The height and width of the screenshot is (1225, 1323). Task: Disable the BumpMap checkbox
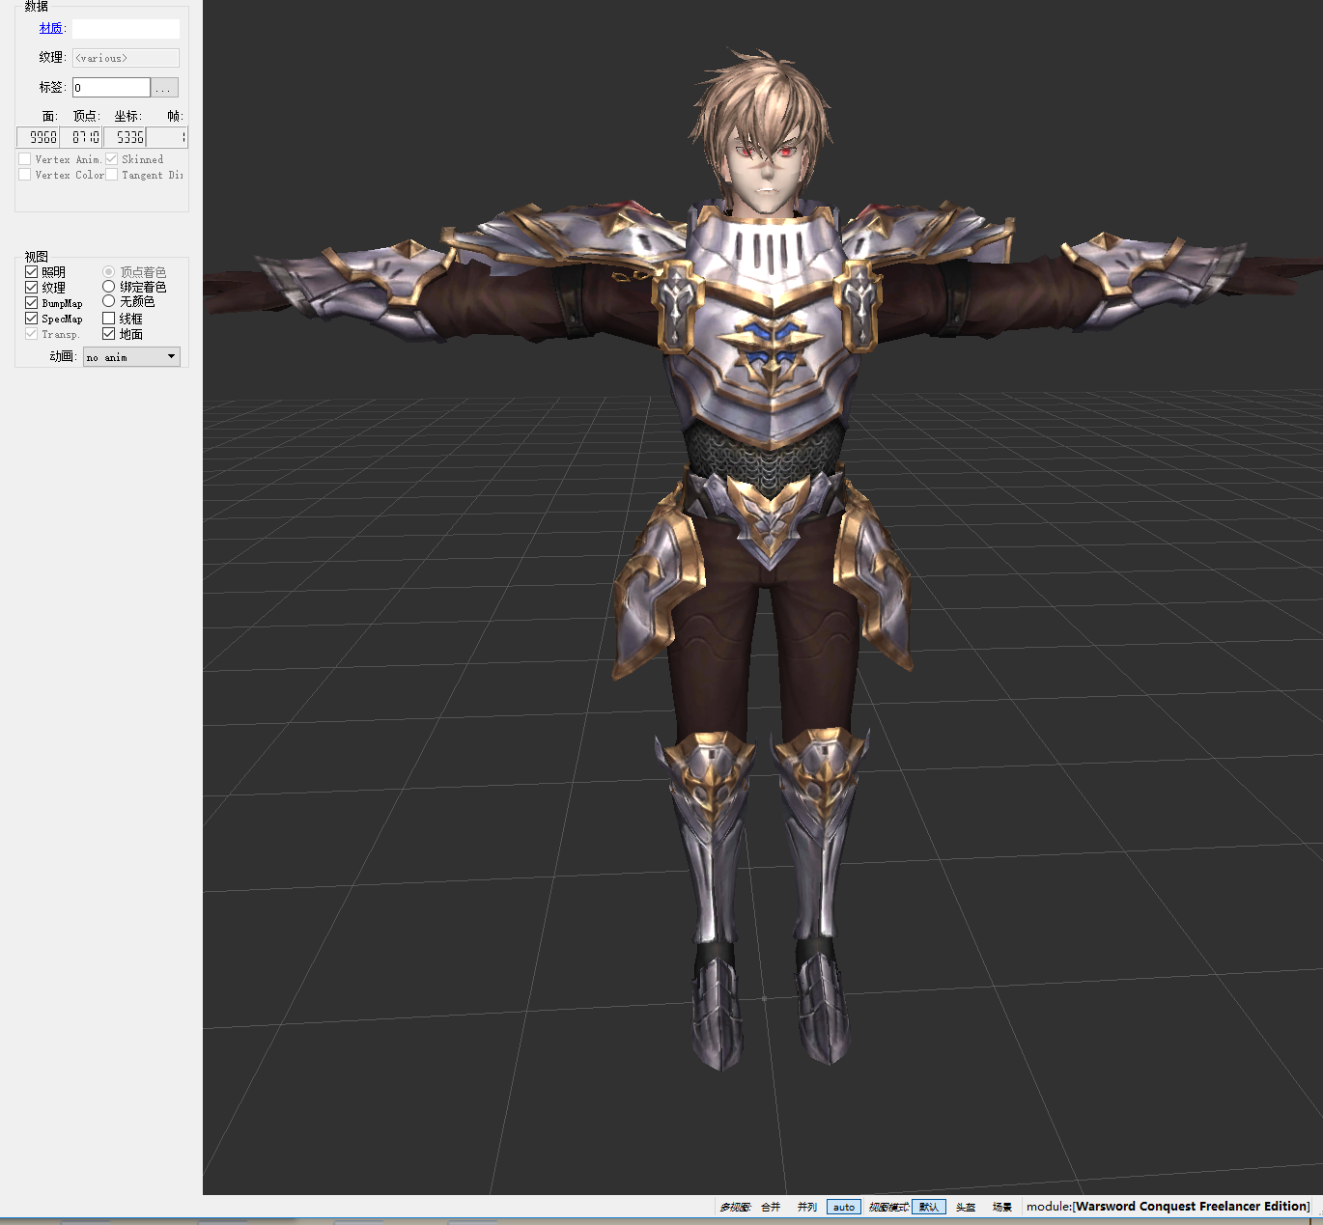tap(31, 303)
